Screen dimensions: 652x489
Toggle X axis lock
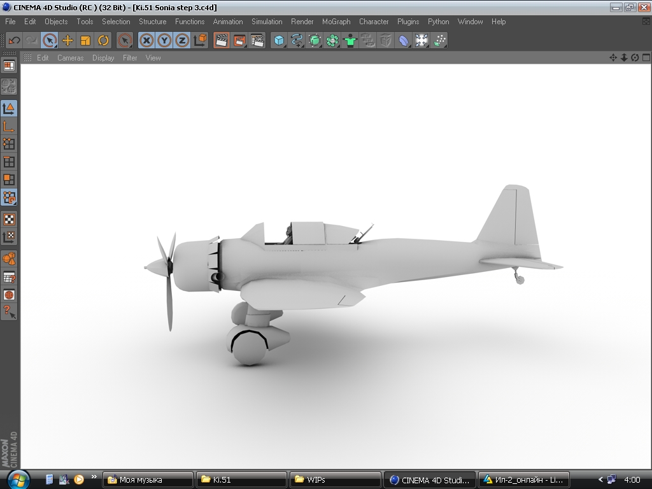click(147, 41)
